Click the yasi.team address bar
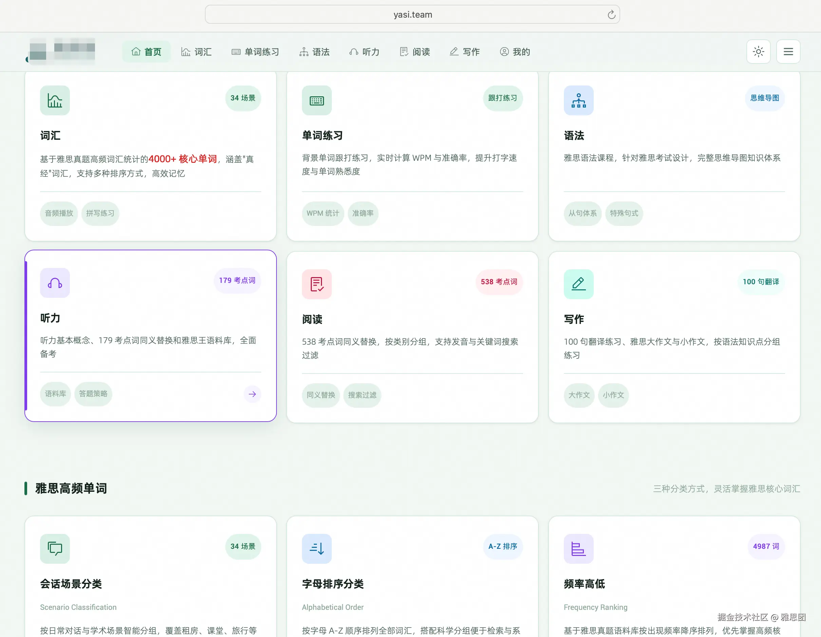 (413, 15)
